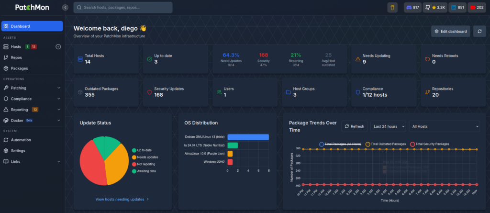Focus the search hosts, packages, repos field
The width and height of the screenshot is (490, 213).
123,8
